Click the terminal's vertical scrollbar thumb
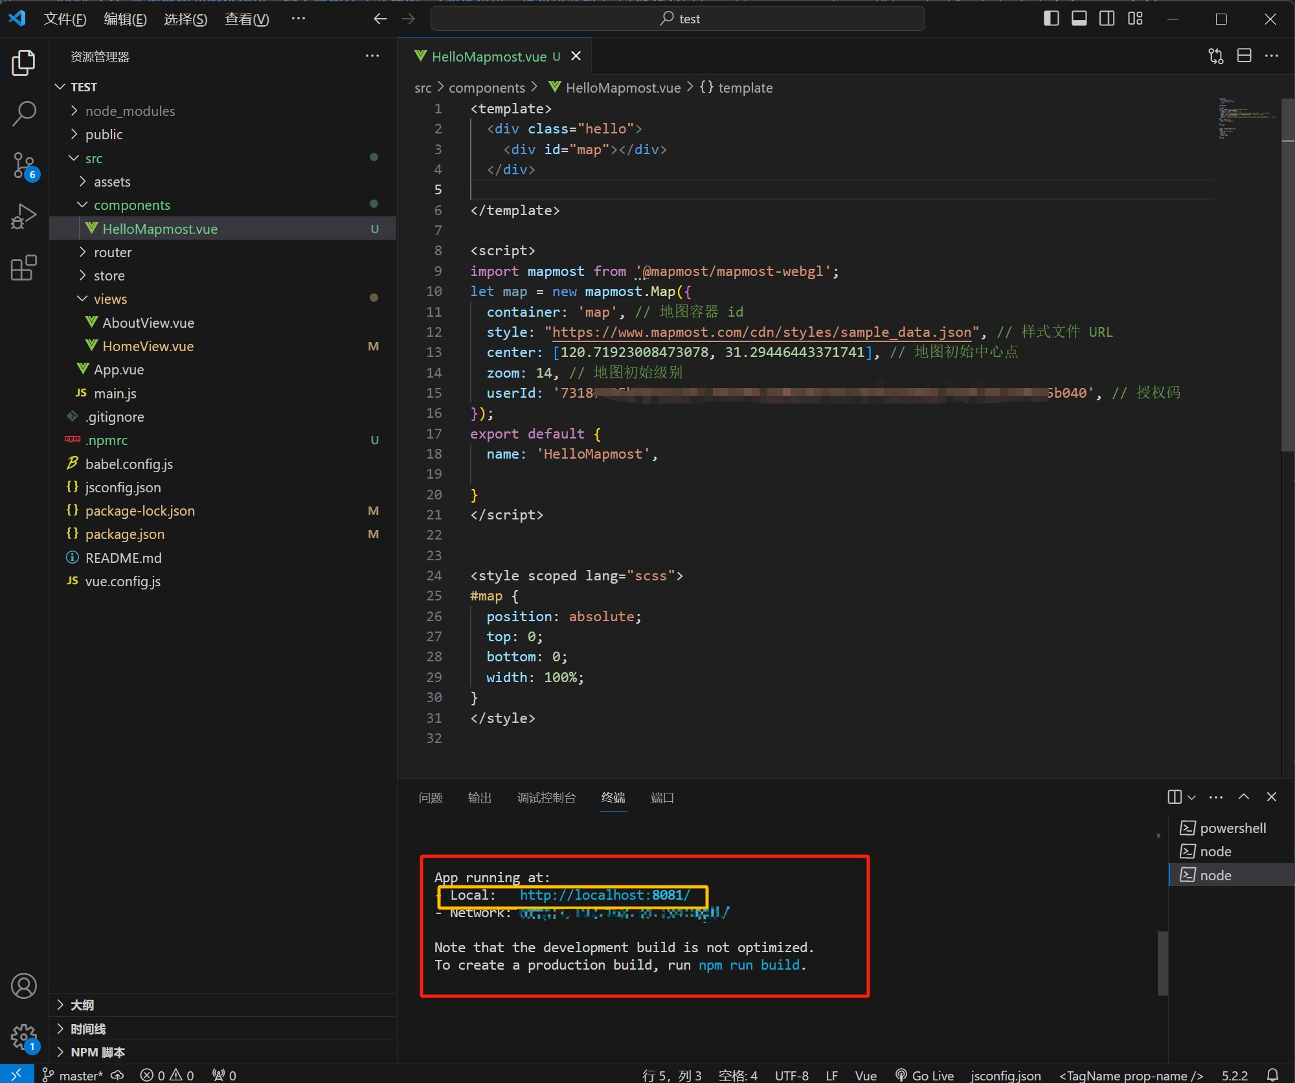This screenshot has width=1295, height=1083. [x=1163, y=963]
